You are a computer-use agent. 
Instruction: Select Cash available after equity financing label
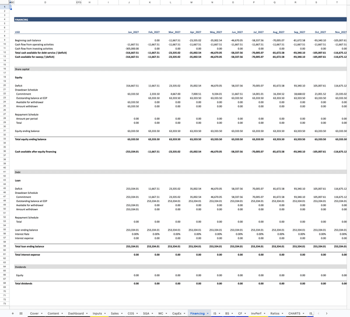pyautogui.click(x=36, y=152)
